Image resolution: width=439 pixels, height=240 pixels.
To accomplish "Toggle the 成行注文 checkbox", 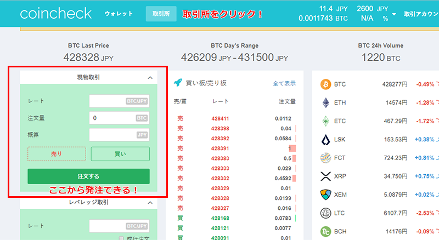I will (121, 238).
